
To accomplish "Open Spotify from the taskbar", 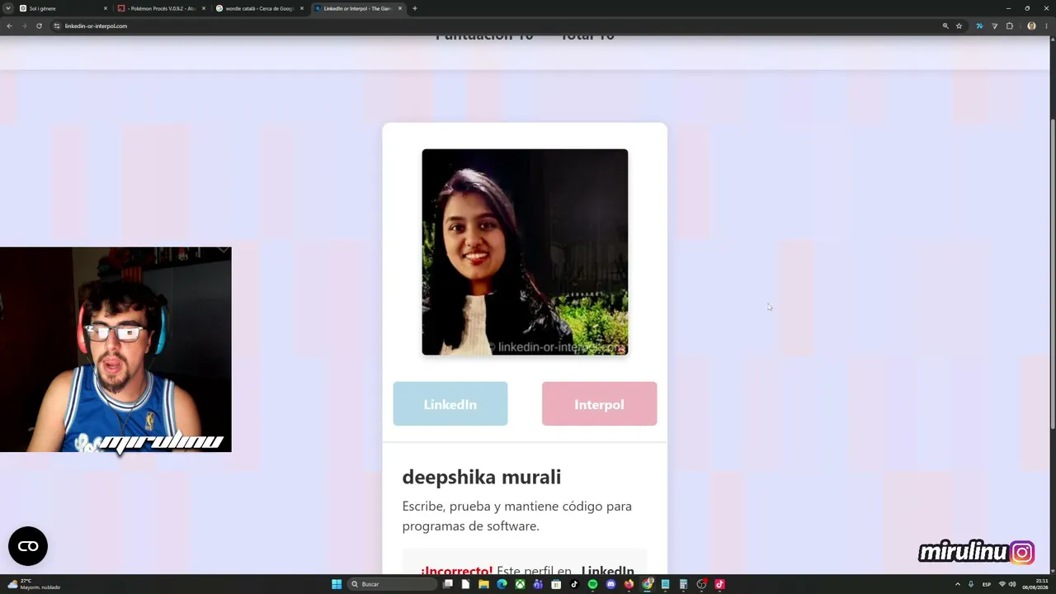I will pos(592,584).
